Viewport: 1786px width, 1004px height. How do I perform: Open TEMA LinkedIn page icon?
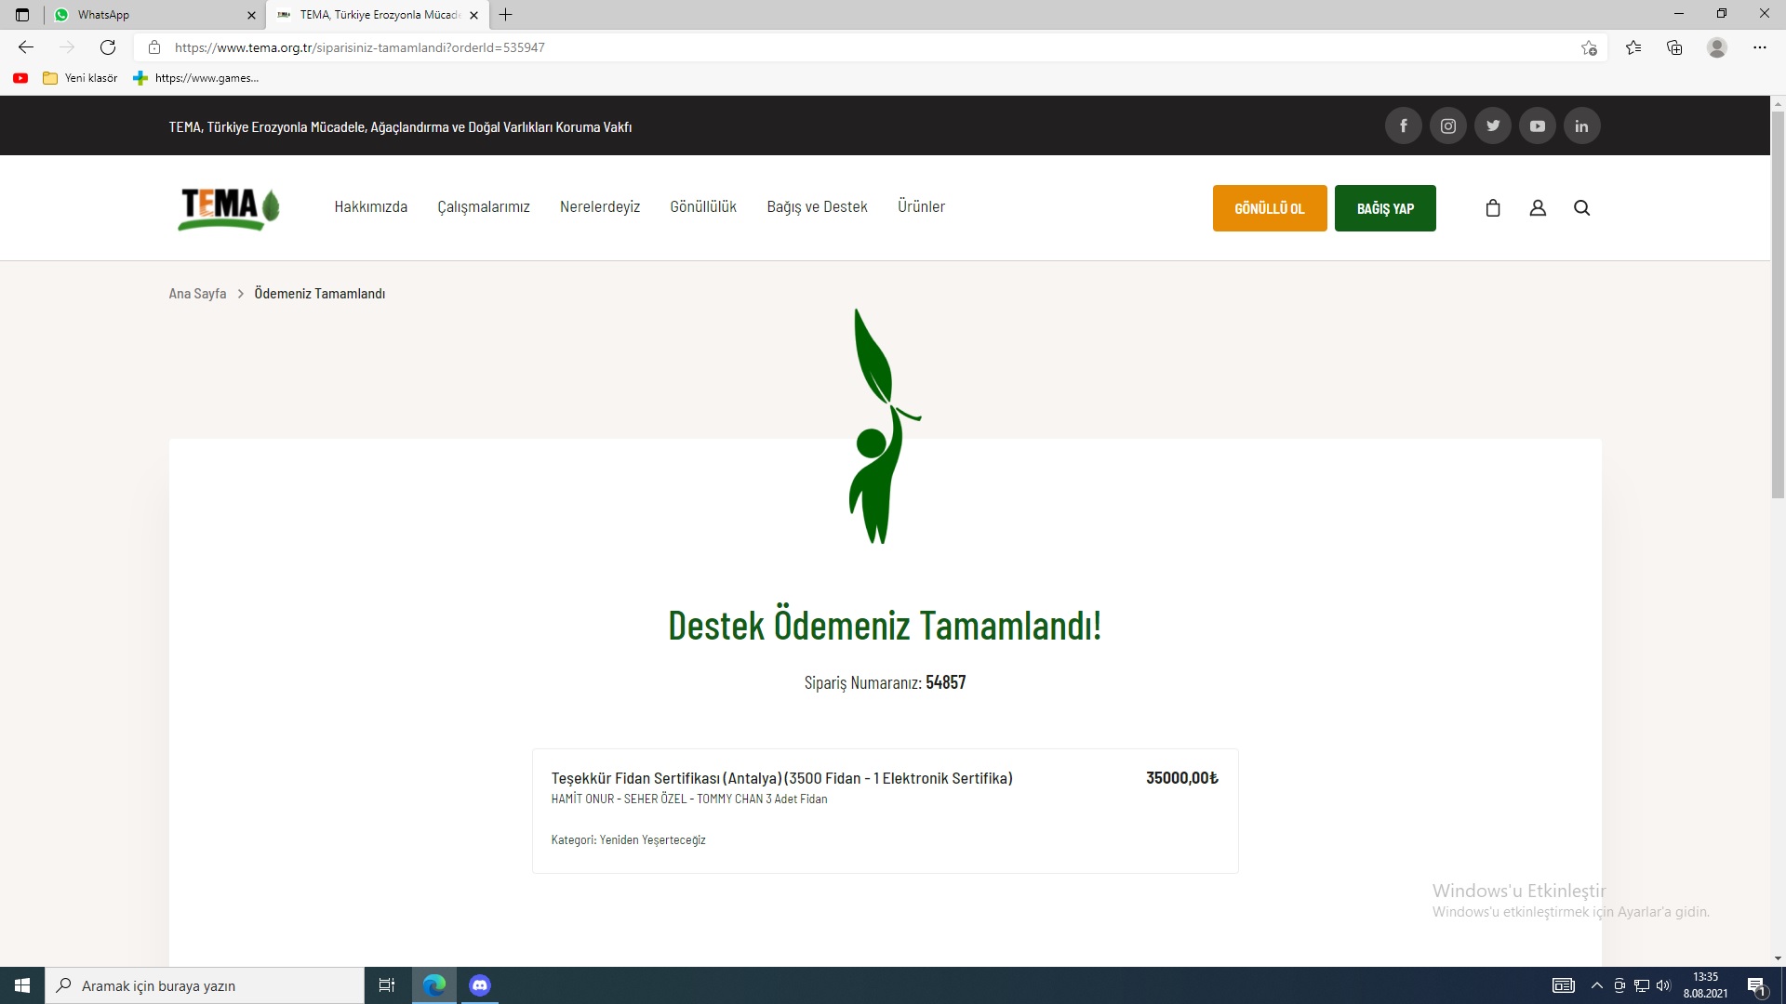1582,125
